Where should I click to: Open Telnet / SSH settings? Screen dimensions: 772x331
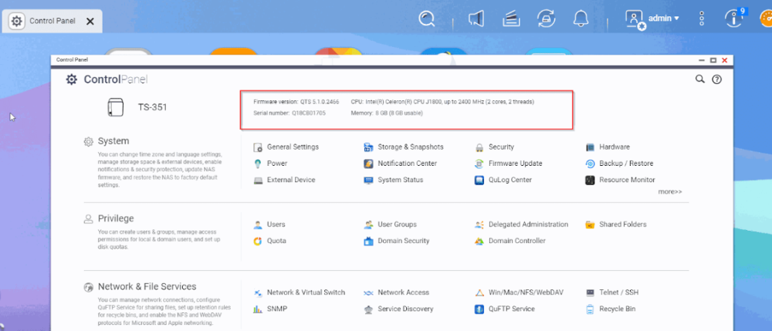coord(612,292)
